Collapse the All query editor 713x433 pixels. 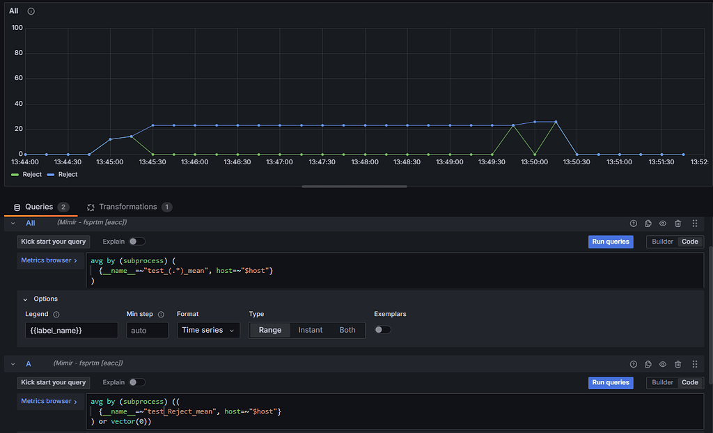tap(13, 223)
